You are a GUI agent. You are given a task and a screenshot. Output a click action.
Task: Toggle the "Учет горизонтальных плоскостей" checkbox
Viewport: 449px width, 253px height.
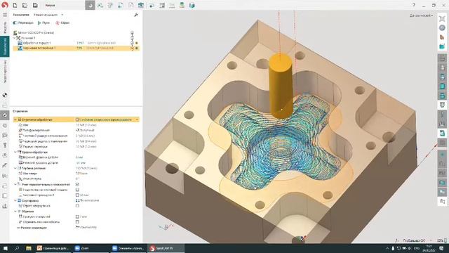click(77, 184)
